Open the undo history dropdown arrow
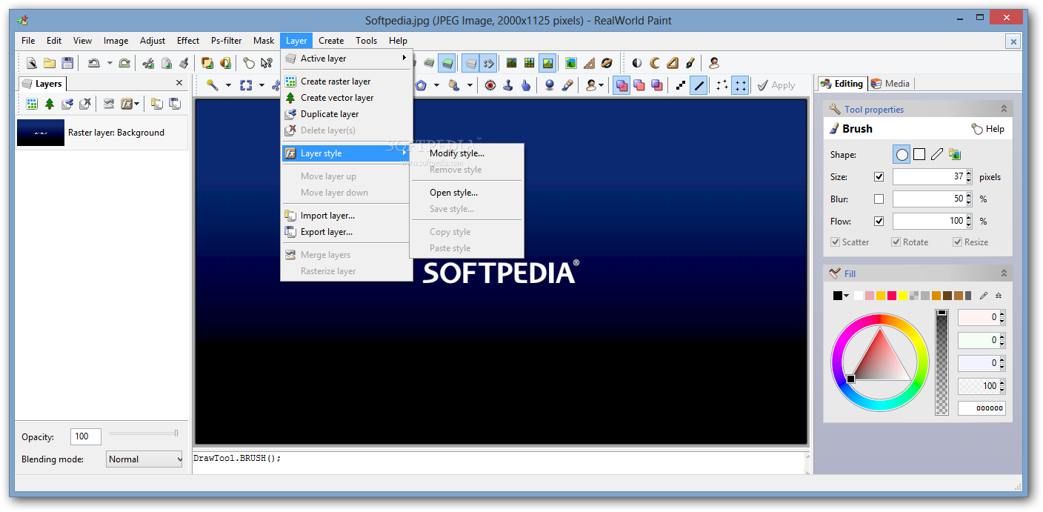1043x512 pixels. point(110,63)
